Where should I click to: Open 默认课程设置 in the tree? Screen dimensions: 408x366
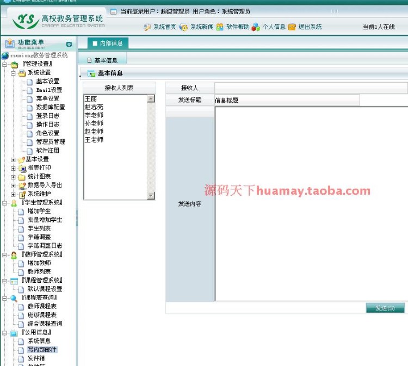(x=45, y=289)
